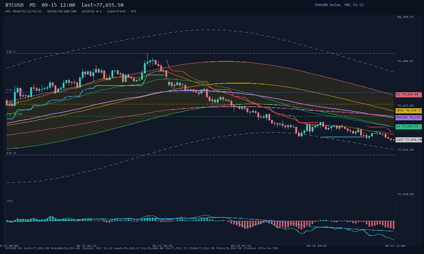Click the 'MRC S1-S2' status text

[x=354, y=5]
